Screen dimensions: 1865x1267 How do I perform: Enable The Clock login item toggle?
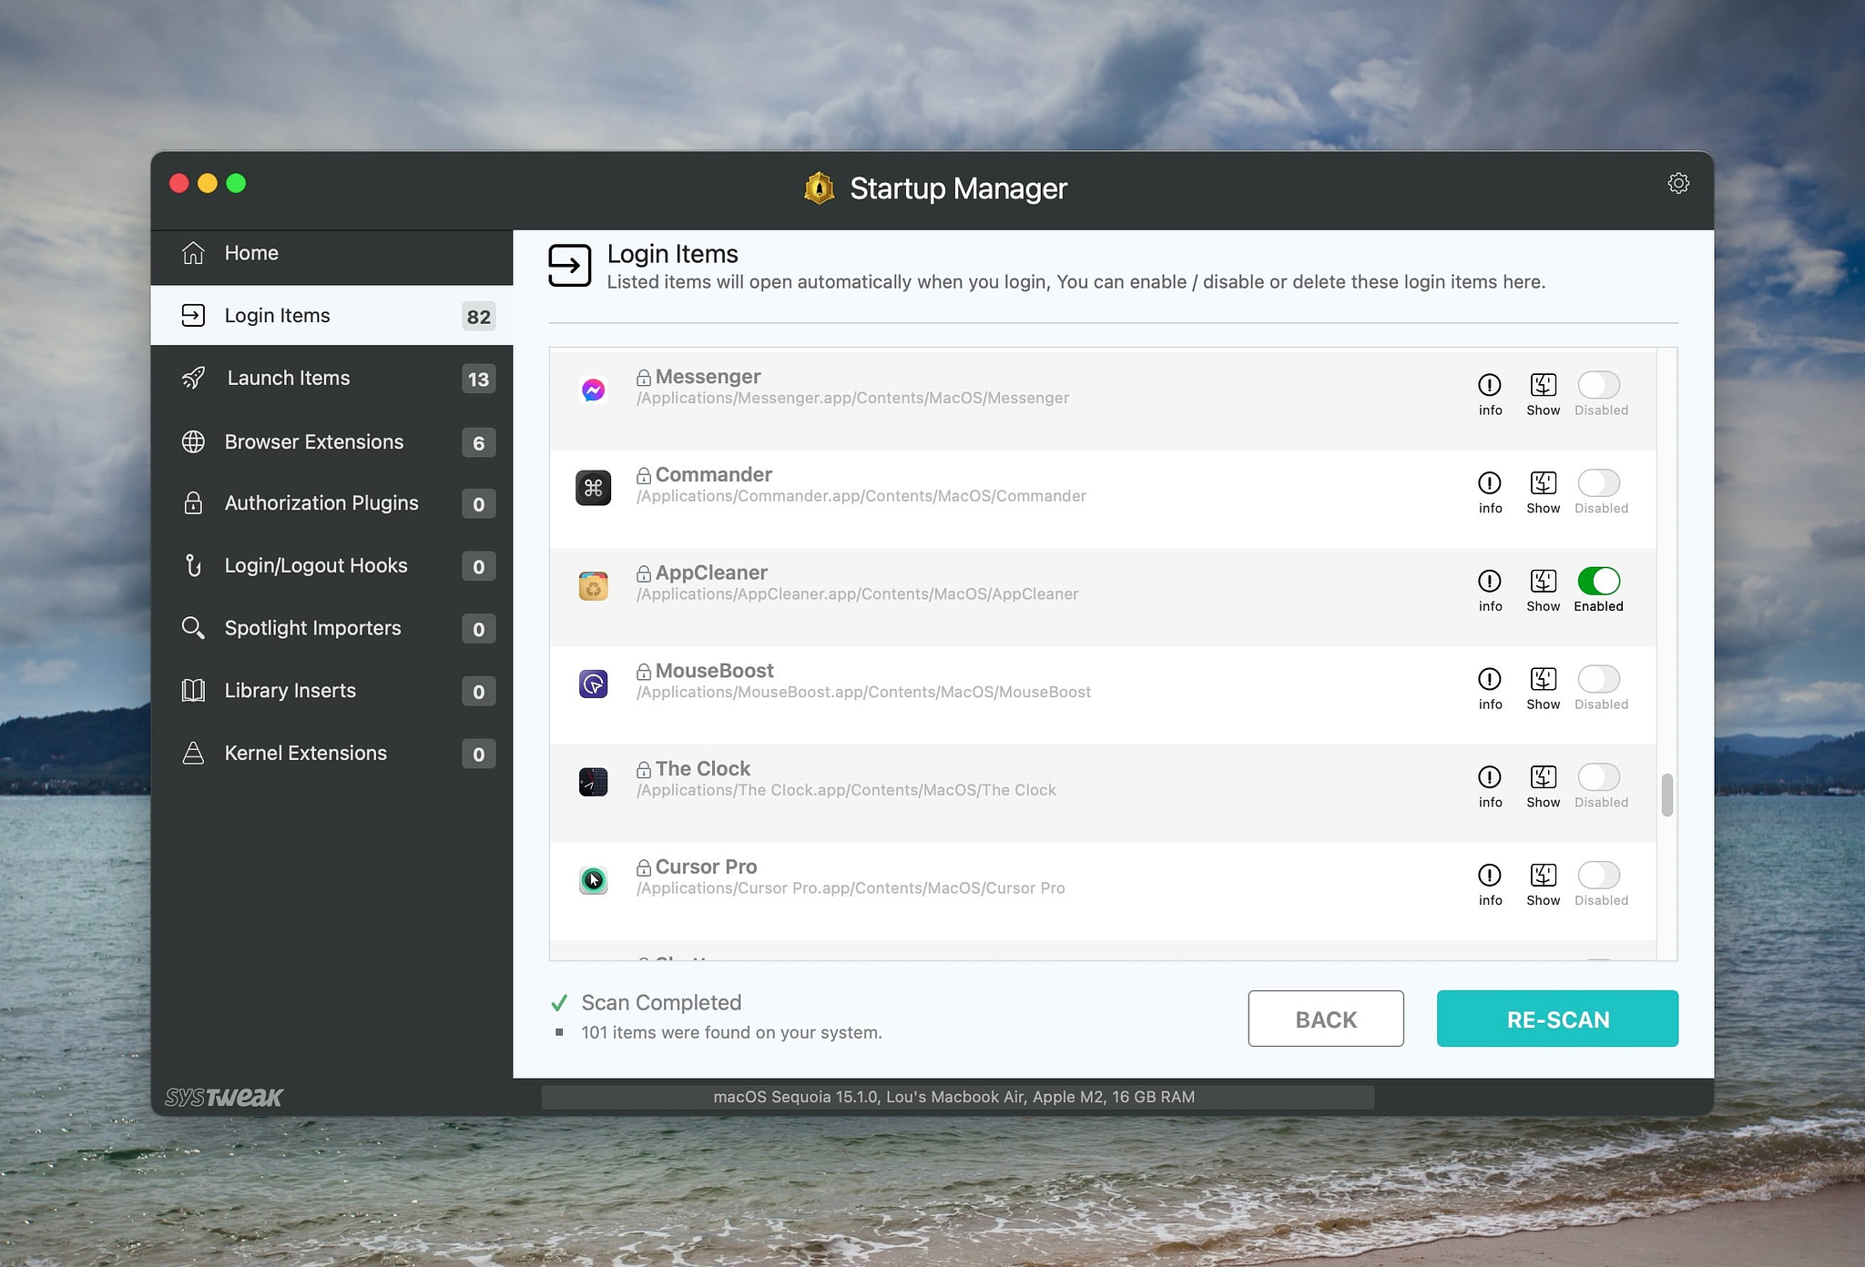1598,777
